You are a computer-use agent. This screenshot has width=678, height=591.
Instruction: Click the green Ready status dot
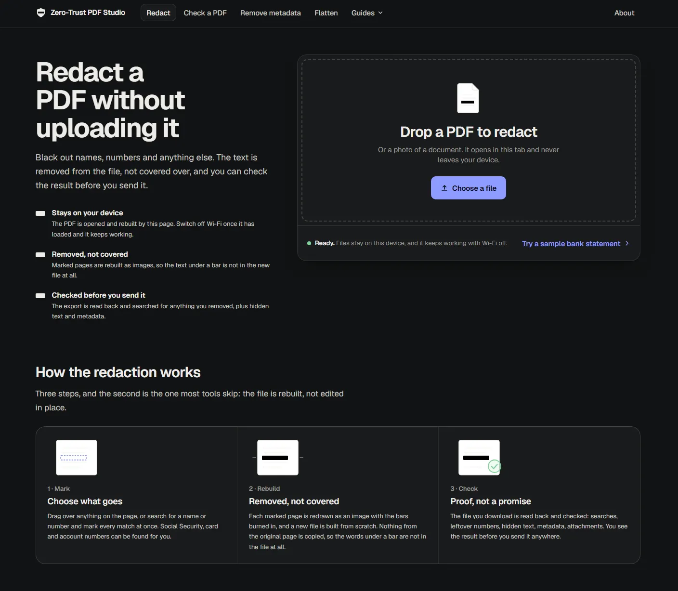(309, 243)
